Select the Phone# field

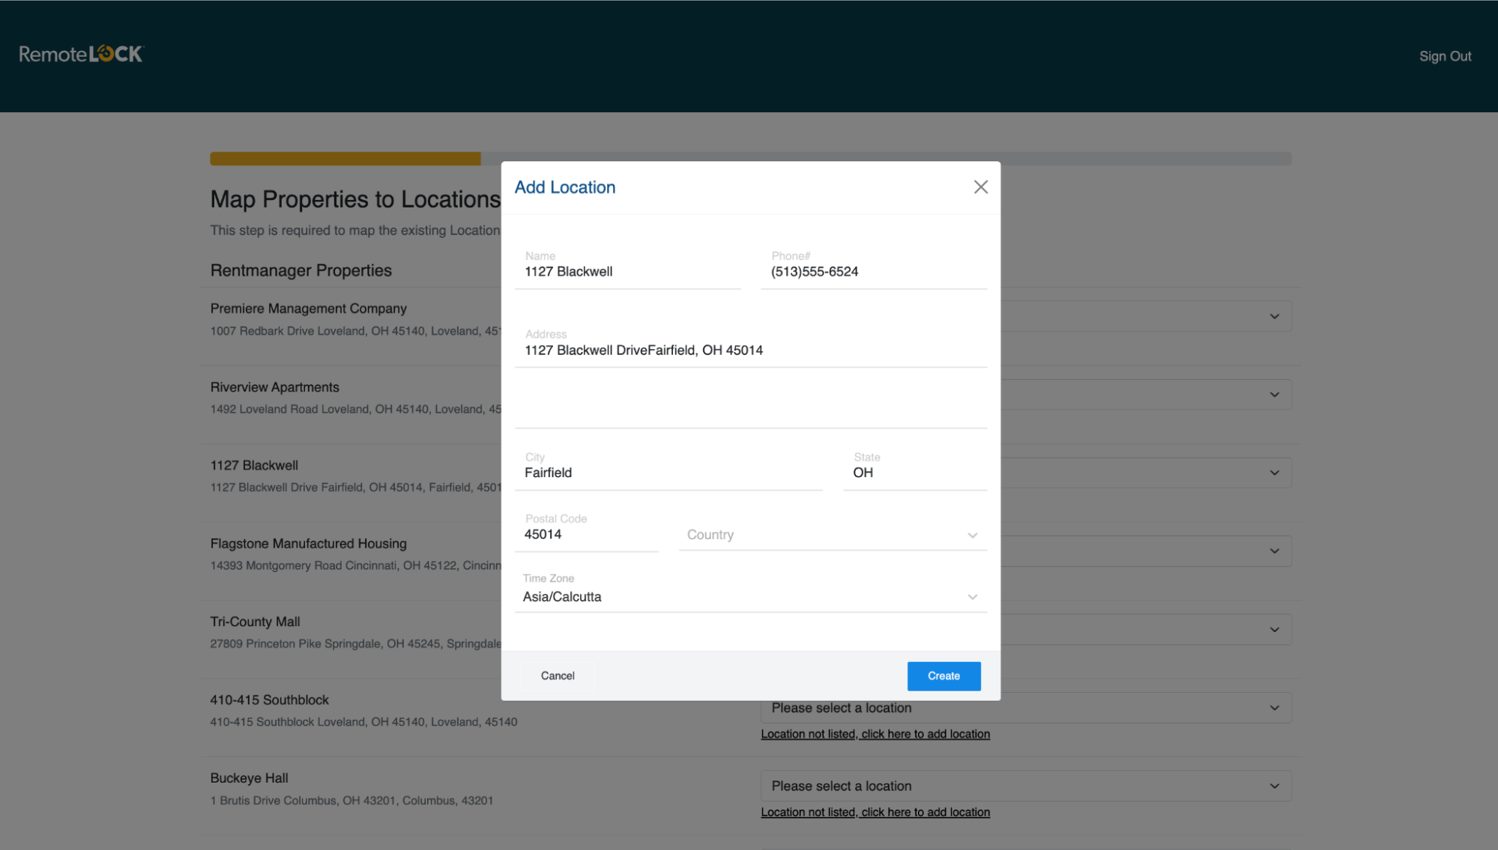[873, 271]
